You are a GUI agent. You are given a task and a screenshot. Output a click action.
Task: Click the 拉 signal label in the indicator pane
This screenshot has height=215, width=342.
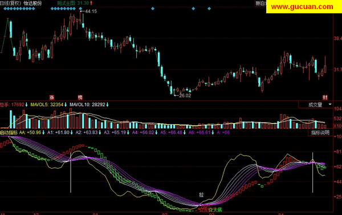(x=201, y=194)
